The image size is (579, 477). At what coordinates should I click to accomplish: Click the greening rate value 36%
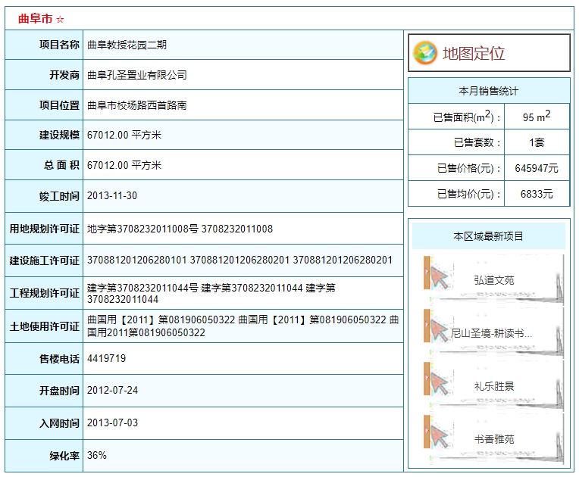click(97, 455)
